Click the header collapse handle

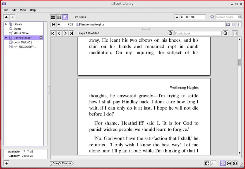(146, 29)
